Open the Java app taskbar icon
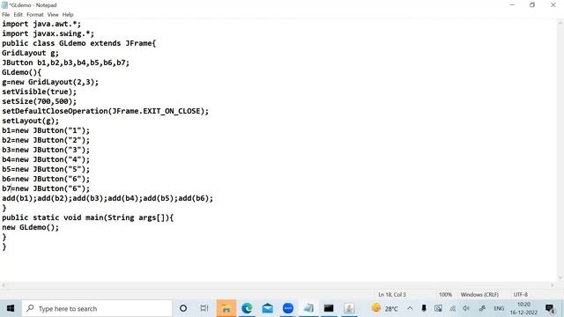 349,308
